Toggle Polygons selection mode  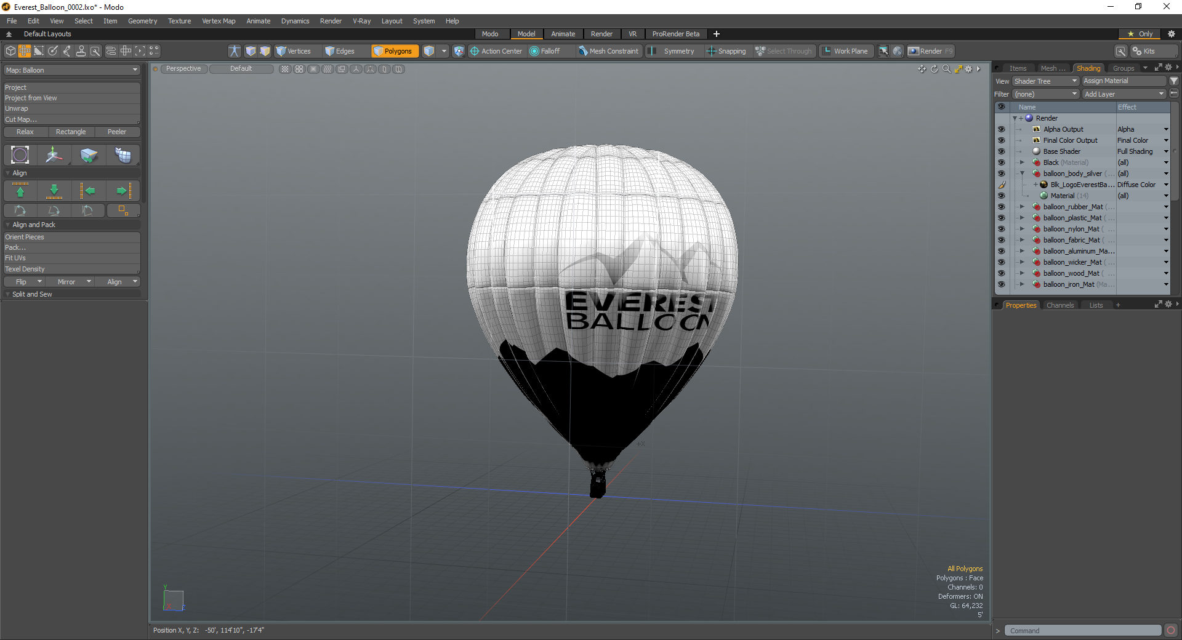(395, 51)
